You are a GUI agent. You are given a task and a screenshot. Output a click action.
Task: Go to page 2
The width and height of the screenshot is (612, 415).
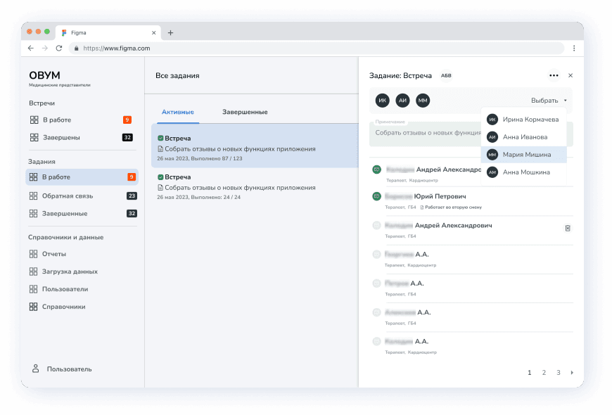[544, 373]
